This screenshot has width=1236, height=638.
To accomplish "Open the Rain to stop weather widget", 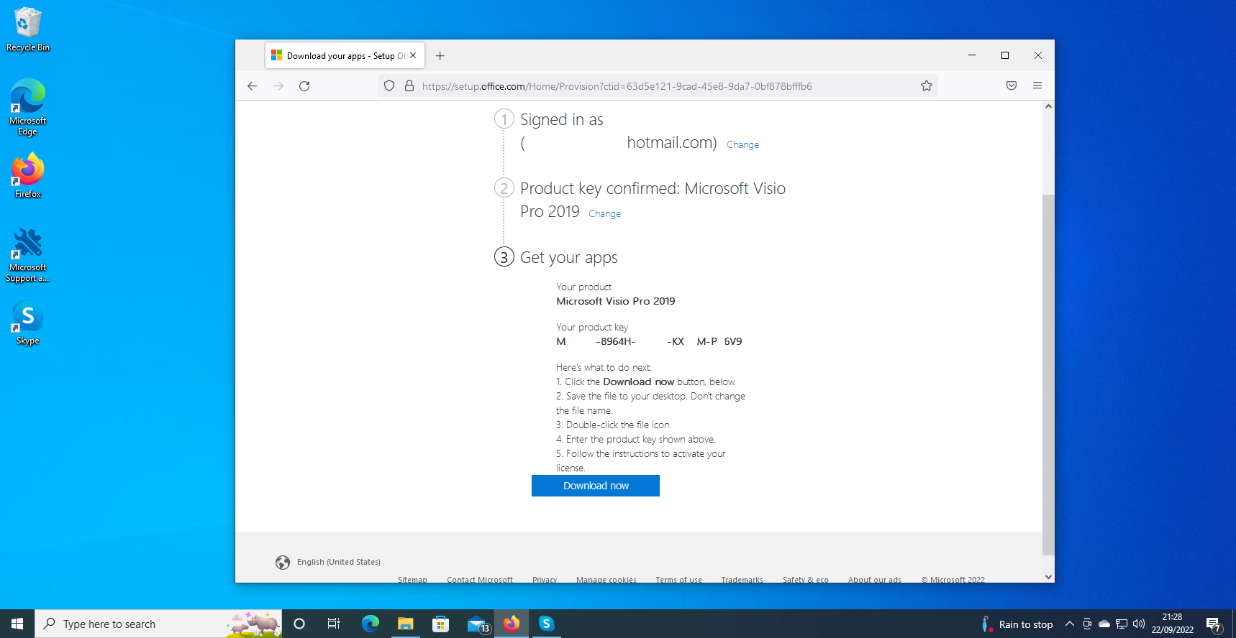I will [x=1017, y=624].
